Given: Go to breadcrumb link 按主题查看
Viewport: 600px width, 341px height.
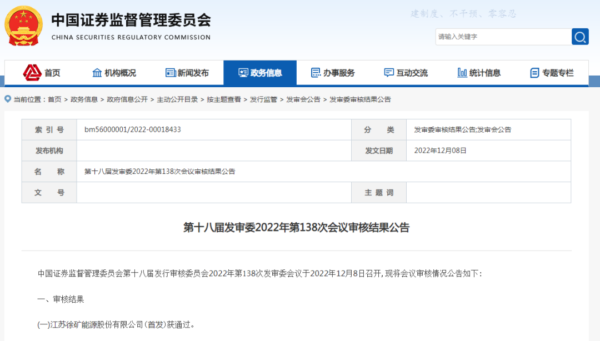Looking at the screenshot, I should [224, 99].
